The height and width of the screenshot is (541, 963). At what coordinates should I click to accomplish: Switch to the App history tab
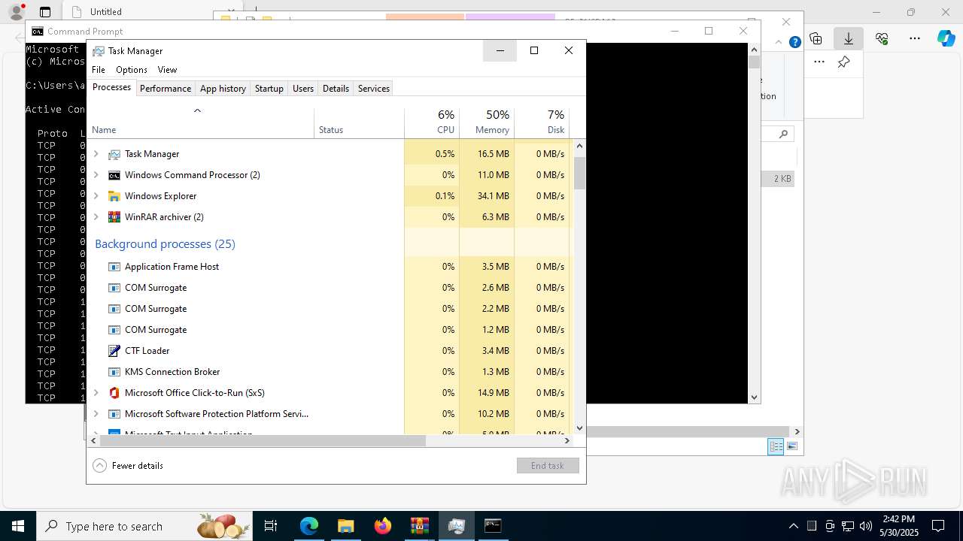tap(223, 88)
